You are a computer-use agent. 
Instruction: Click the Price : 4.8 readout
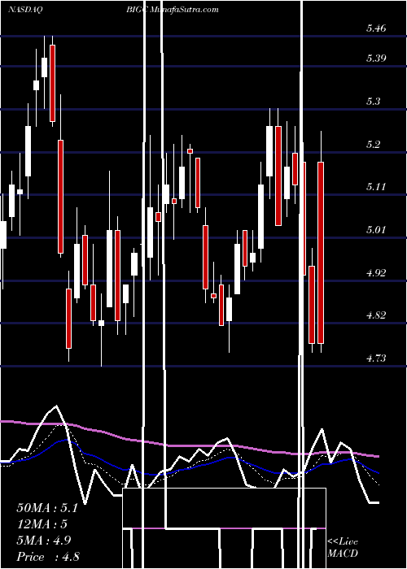(x=48, y=557)
